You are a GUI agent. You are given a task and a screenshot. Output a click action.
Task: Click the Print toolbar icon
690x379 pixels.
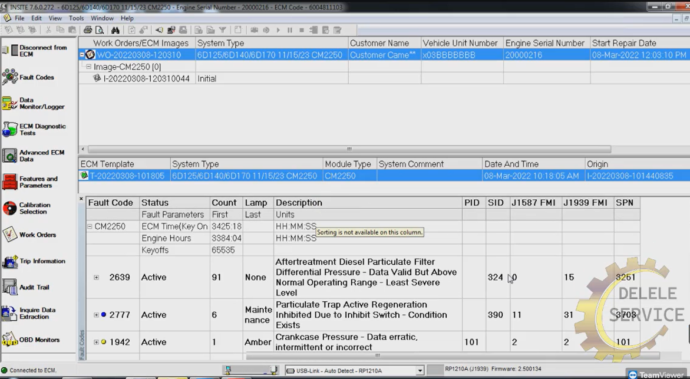[x=88, y=30]
